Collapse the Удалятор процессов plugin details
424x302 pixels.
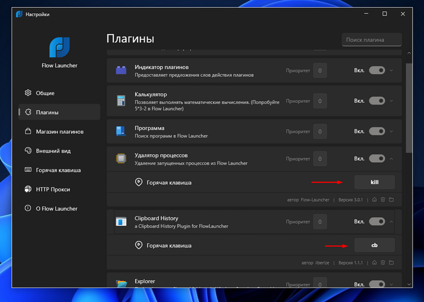(391, 159)
